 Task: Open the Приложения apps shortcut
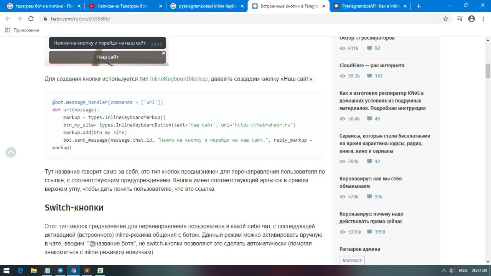click(x=22, y=30)
